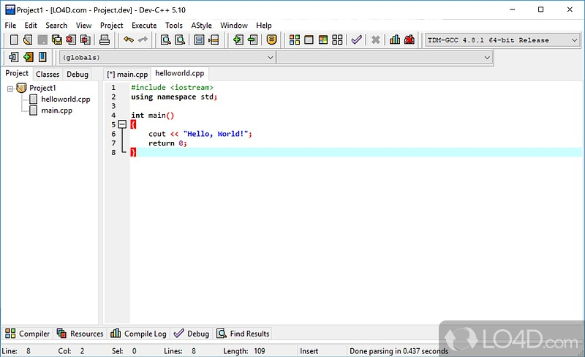The width and height of the screenshot is (585, 357).
Task: Collapse the code fold at line 5
Action: 122,125
